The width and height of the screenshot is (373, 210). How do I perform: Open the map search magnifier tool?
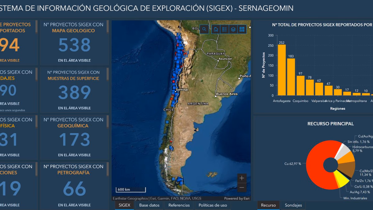coord(204,29)
